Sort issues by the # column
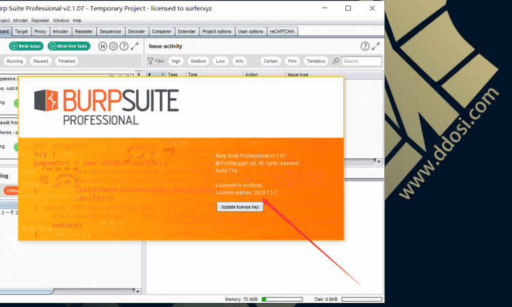Screen dimensions: 512x307 point(156,75)
